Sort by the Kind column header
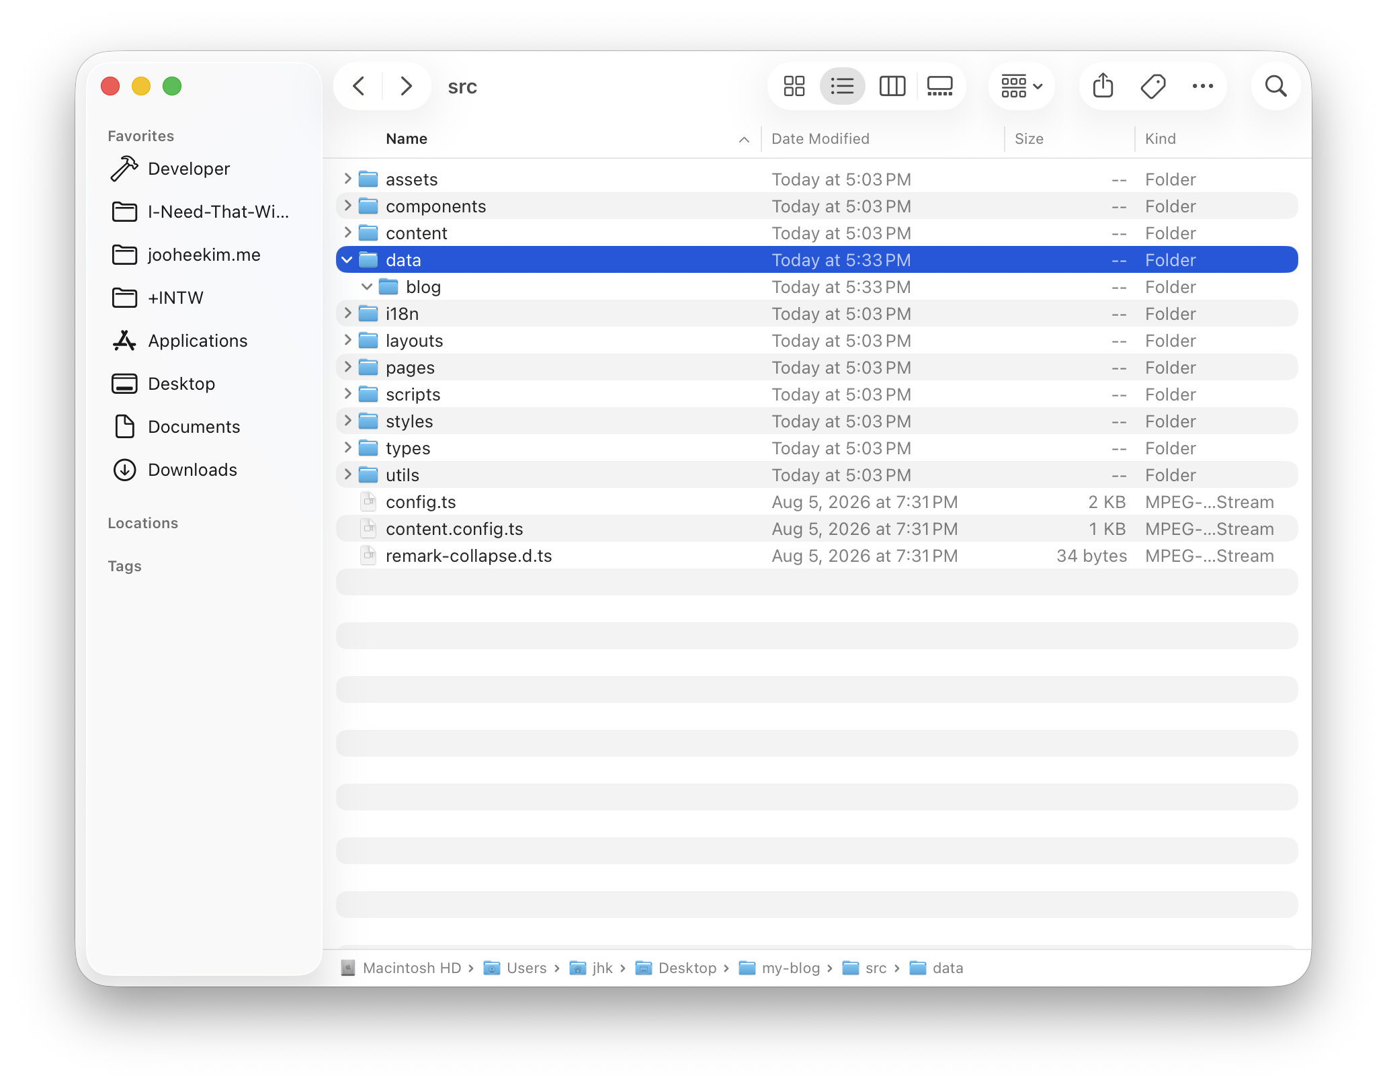Viewport: 1387px width, 1086px height. (x=1161, y=138)
